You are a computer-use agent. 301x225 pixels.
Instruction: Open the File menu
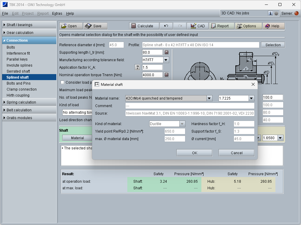[x=5, y=13]
